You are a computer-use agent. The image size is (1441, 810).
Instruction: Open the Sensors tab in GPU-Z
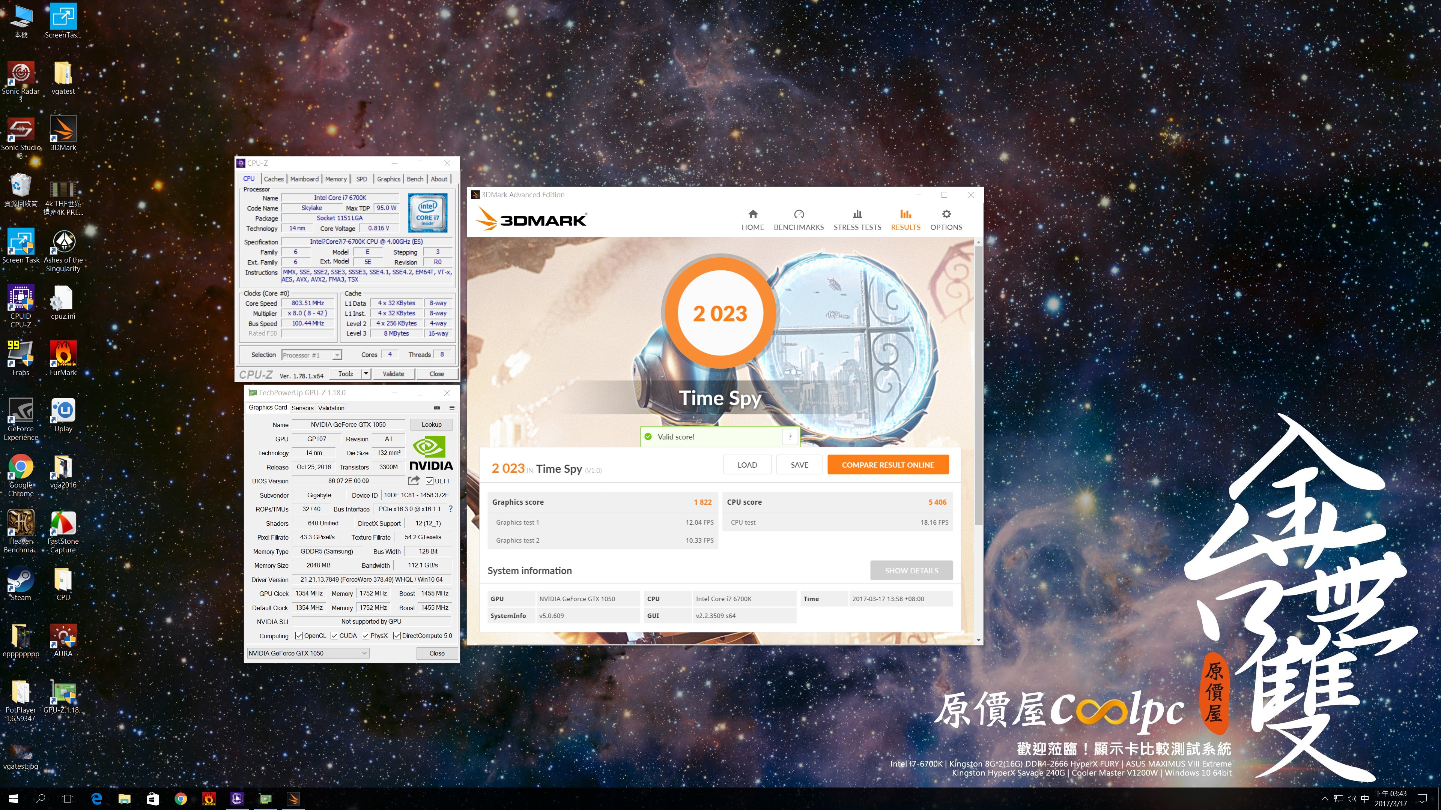pos(302,408)
